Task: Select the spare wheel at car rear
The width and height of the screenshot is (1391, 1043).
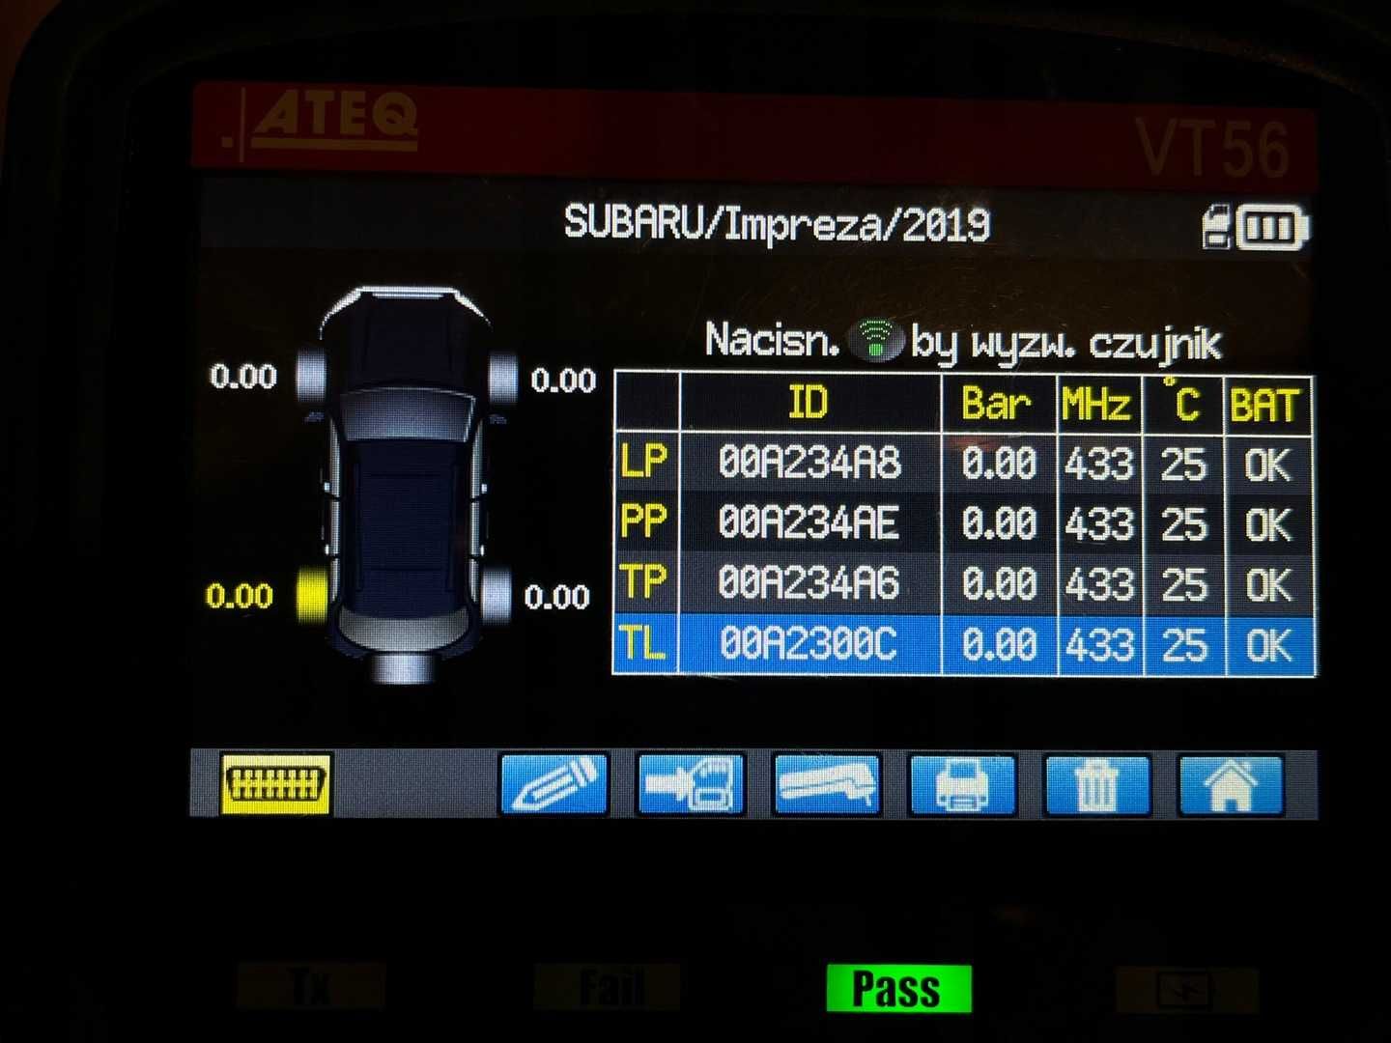Action: click(404, 666)
